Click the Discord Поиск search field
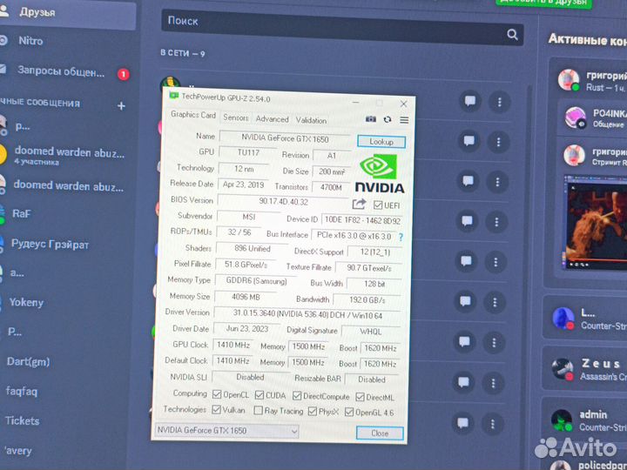Image resolution: width=627 pixels, height=470 pixels. tap(342, 27)
